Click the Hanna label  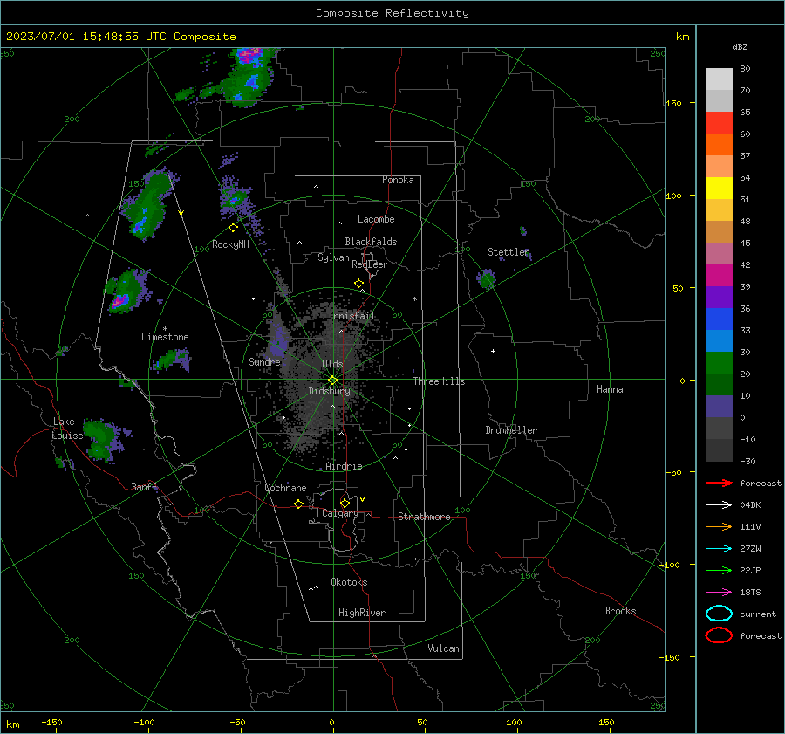pos(610,389)
